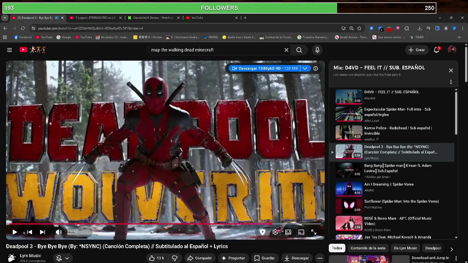The height and width of the screenshot is (263, 468).
Task: Click the Compartir share button
Action: click(x=200, y=258)
